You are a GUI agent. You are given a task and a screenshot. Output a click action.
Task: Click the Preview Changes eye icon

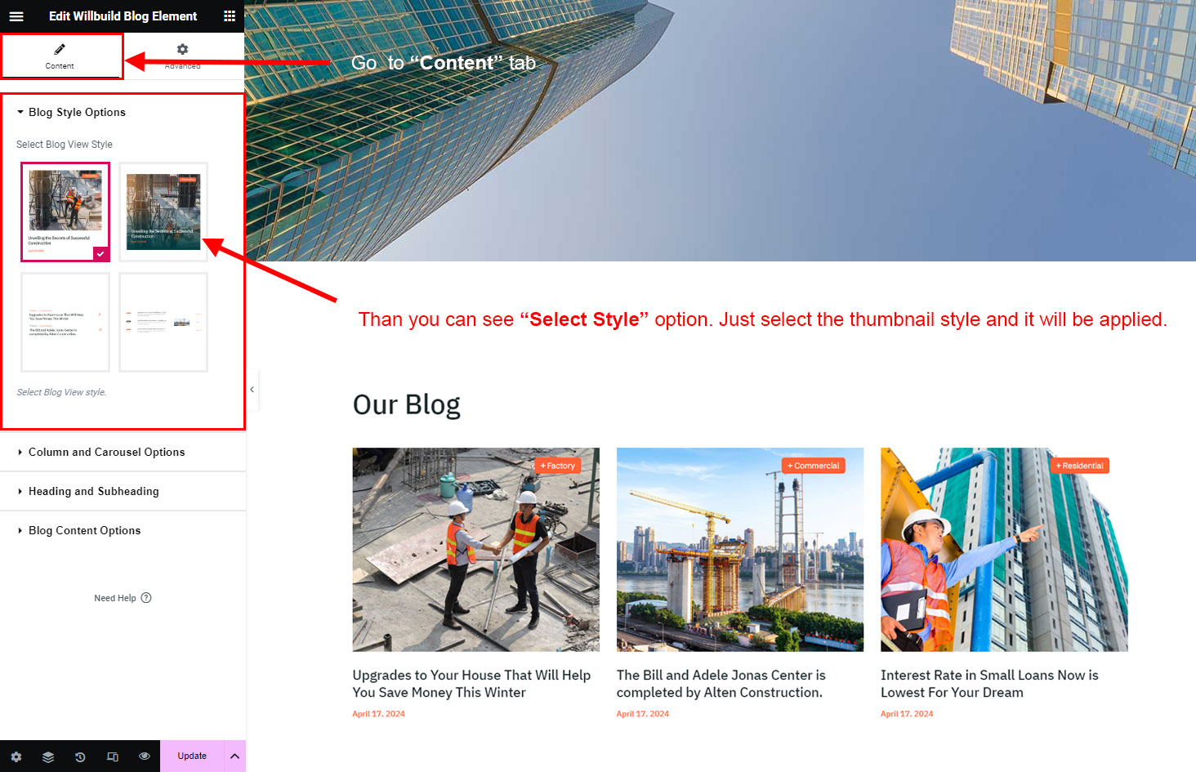click(x=145, y=756)
